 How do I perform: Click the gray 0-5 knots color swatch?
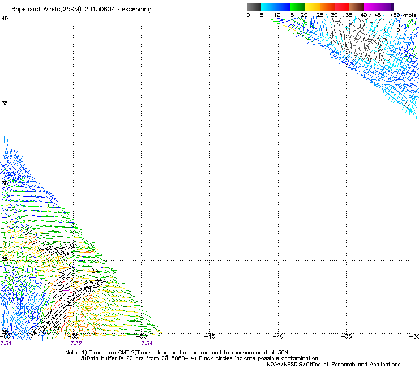click(x=254, y=7)
